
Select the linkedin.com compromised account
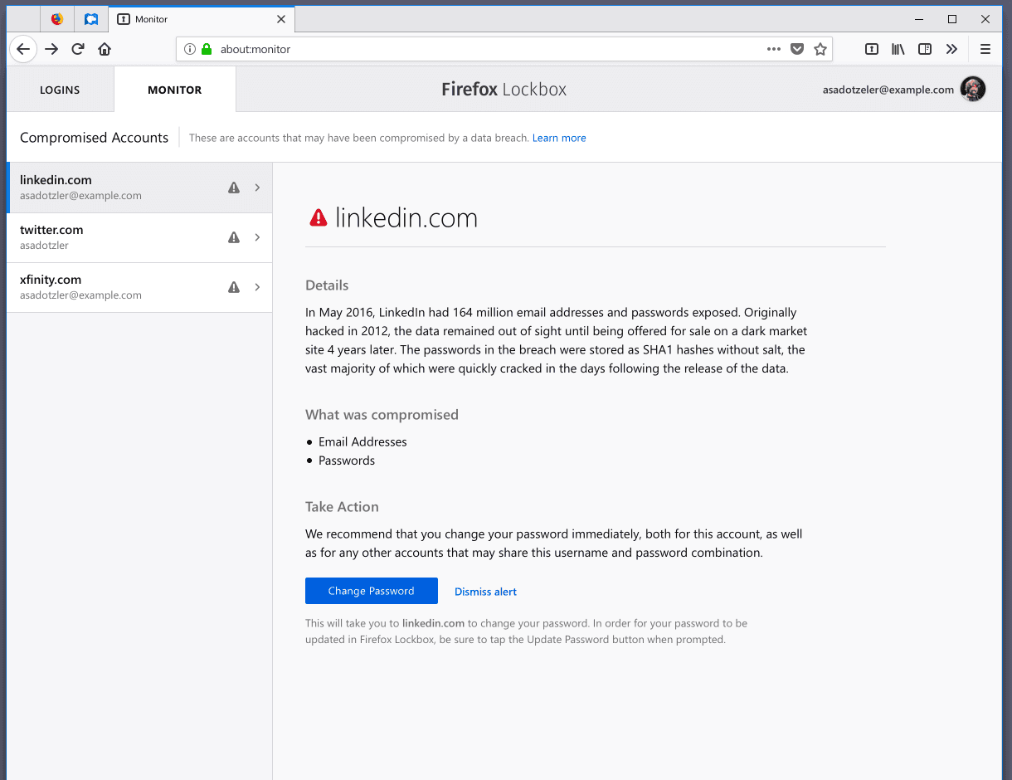pos(116,188)
